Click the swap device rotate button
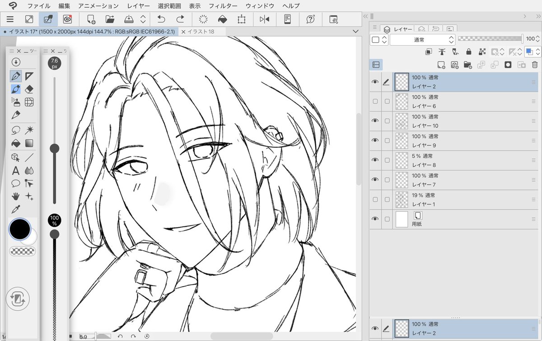Screen dimensions: 542x341 point(18,299)
